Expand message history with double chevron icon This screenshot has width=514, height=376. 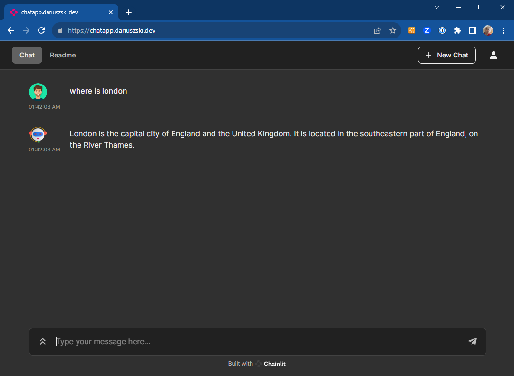[43, 341]
